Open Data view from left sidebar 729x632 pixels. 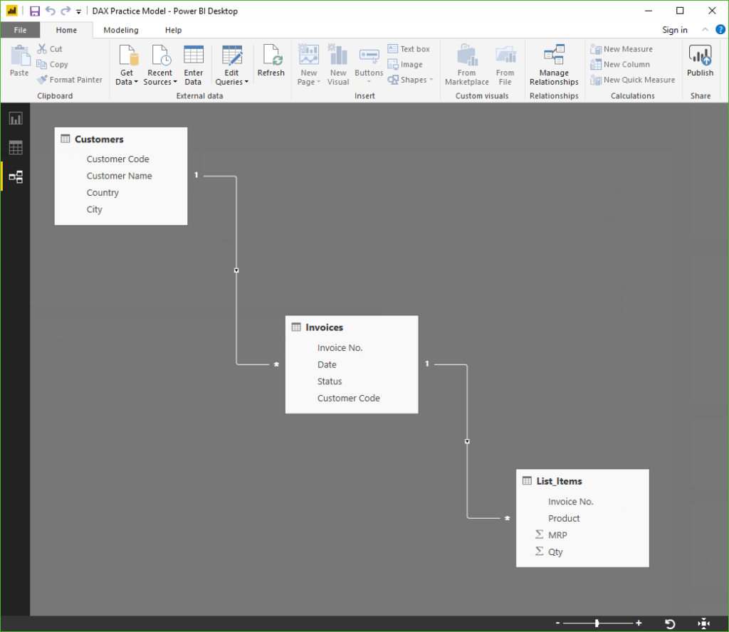(x=15, y=147)
